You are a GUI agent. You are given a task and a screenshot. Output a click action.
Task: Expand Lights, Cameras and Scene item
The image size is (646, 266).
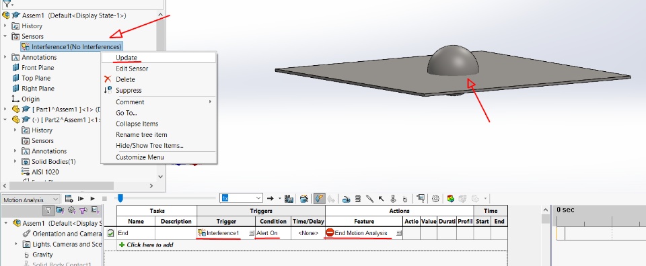click(x=15, y=245)
